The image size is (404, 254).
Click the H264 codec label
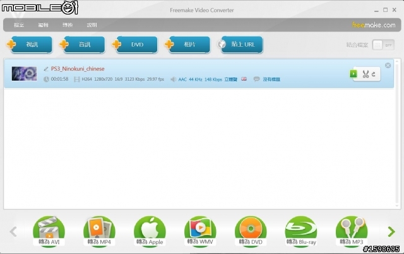point(86,79)
